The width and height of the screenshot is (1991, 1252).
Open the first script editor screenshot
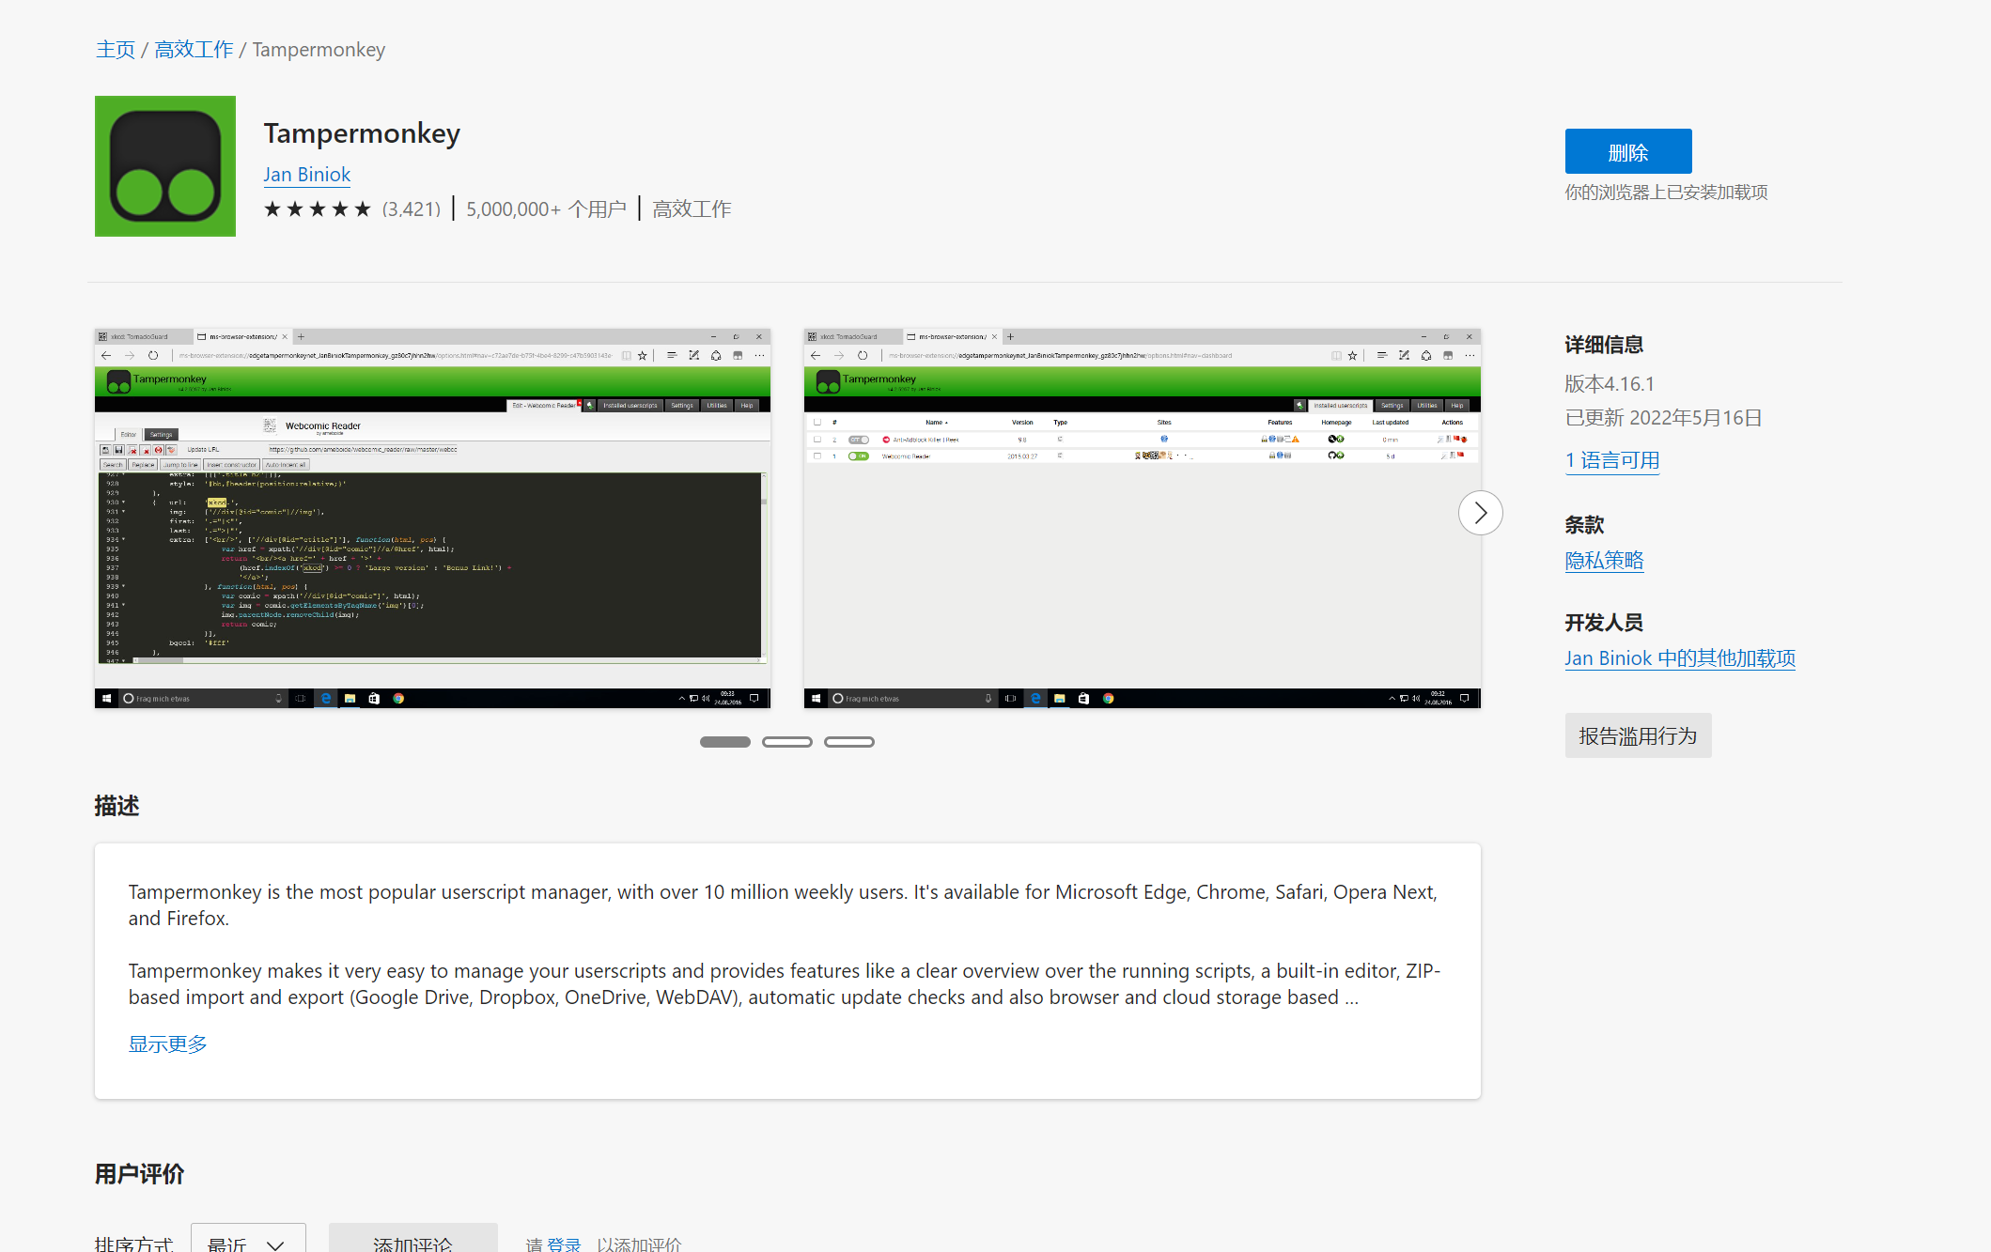tap(433, 518)
